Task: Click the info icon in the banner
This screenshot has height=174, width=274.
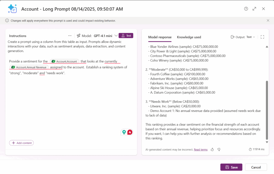Action: point(7,20)
